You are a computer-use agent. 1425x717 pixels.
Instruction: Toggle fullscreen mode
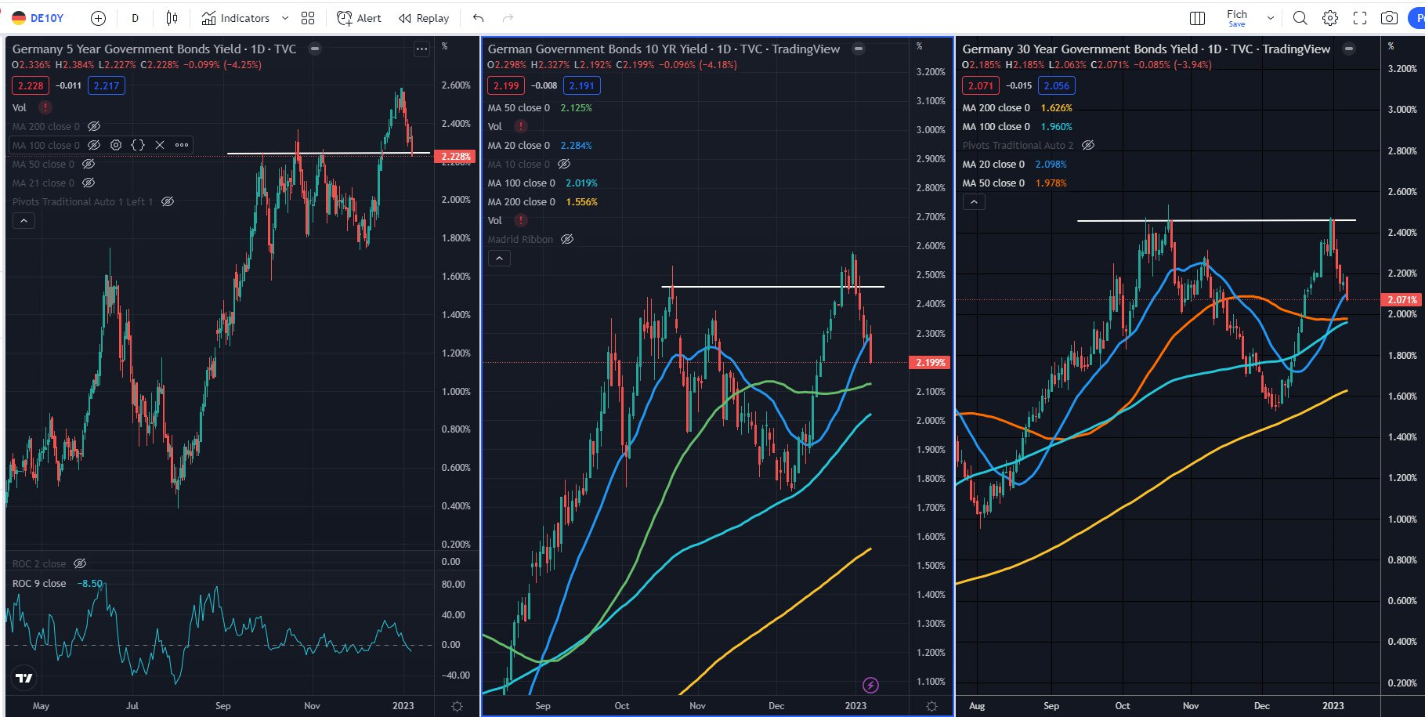[x=1360, y=18]
